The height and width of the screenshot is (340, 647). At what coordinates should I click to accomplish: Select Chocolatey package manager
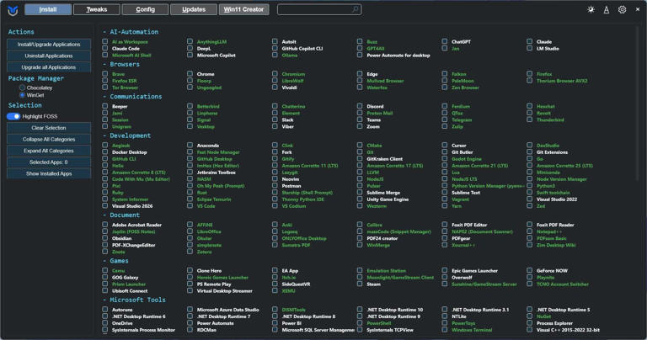pyautogui.click(x=23, y=88)
